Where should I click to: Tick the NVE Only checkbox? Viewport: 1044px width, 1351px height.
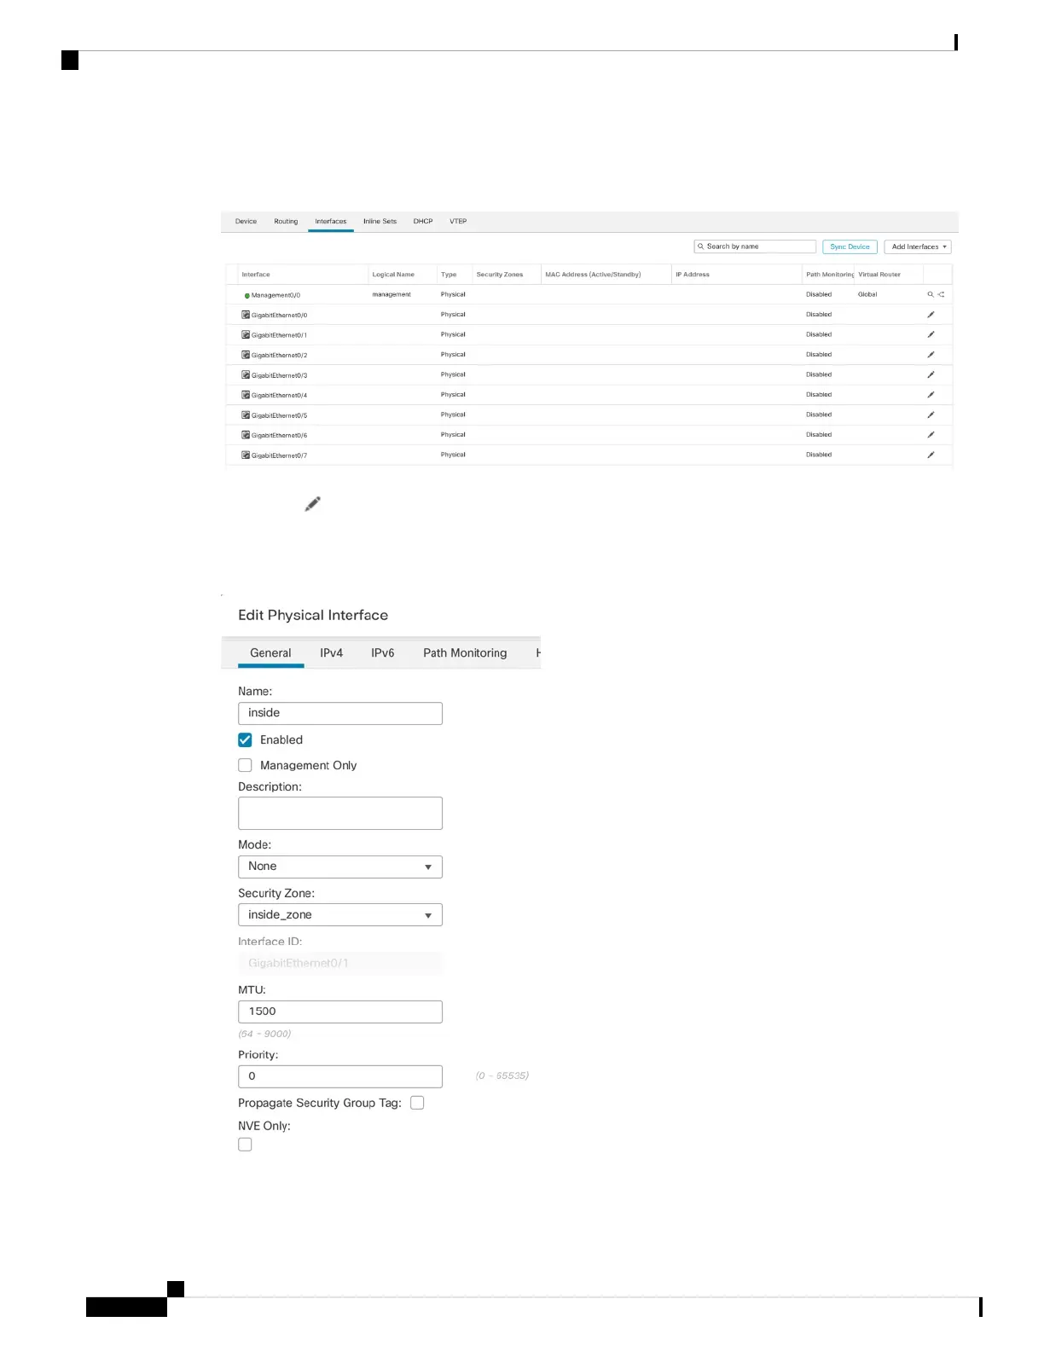coord(245,1145)
